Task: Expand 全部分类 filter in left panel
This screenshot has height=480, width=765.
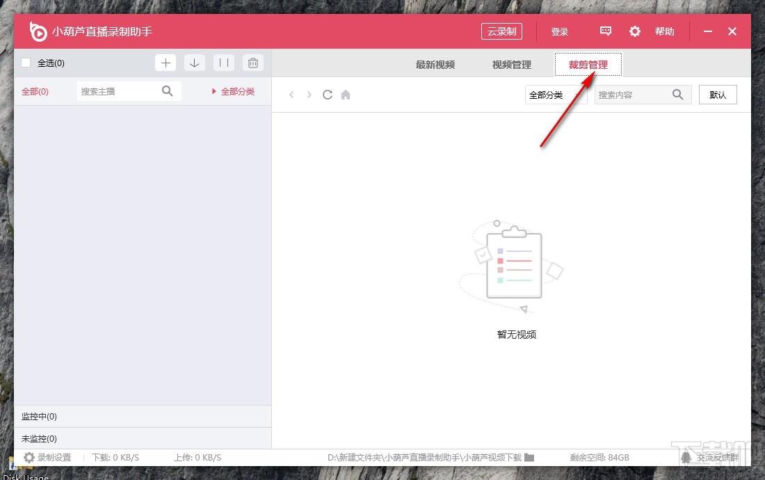Action: point(234,91)
